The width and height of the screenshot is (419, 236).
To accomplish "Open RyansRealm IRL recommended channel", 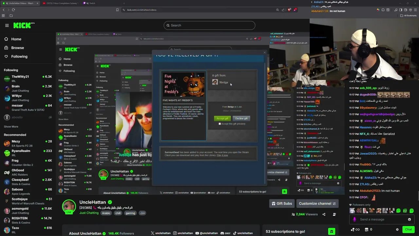I will pyautogui.click(x=28, y=153).
